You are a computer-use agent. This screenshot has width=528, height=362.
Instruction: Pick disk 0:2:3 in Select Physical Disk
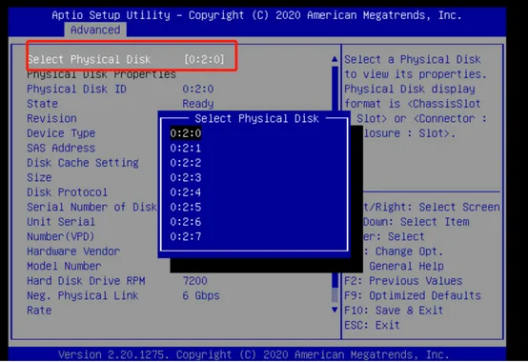click(186, 177)
